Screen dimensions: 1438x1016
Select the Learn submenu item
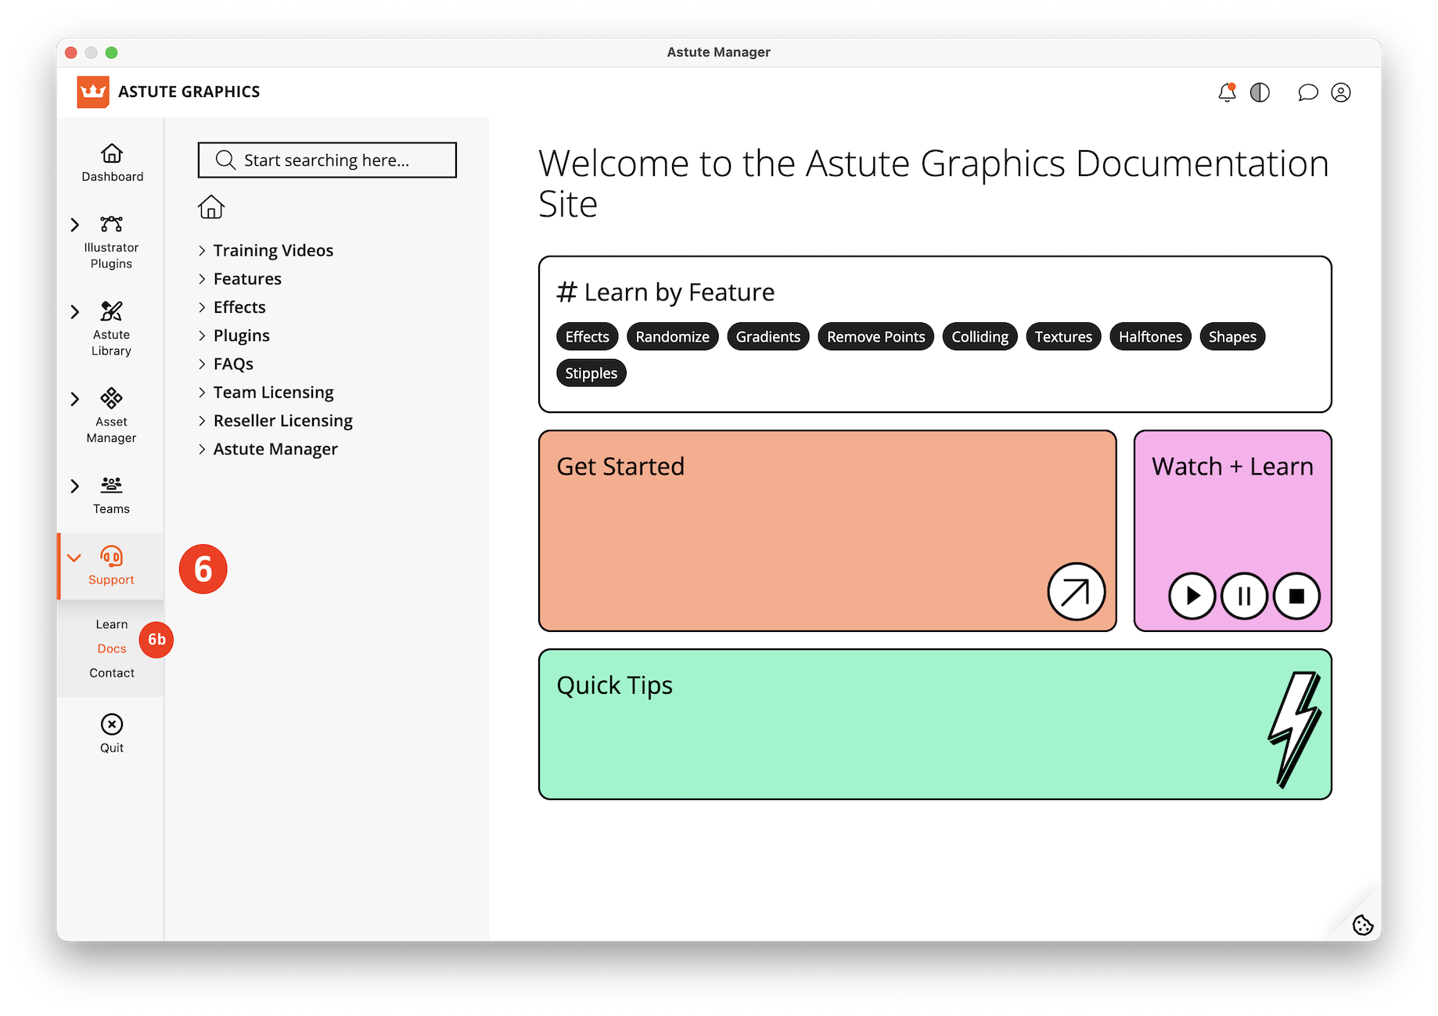pyautogui.click(x=112, y=624)
